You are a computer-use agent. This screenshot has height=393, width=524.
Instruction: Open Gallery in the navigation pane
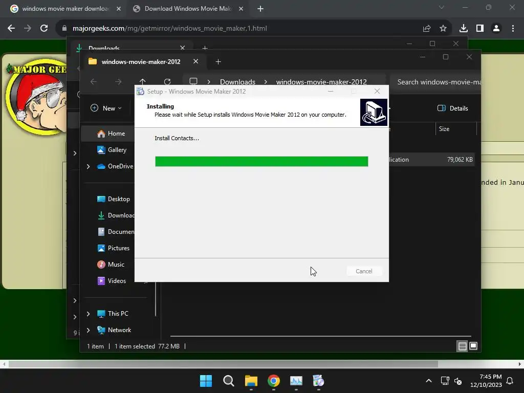coord(112,150)
